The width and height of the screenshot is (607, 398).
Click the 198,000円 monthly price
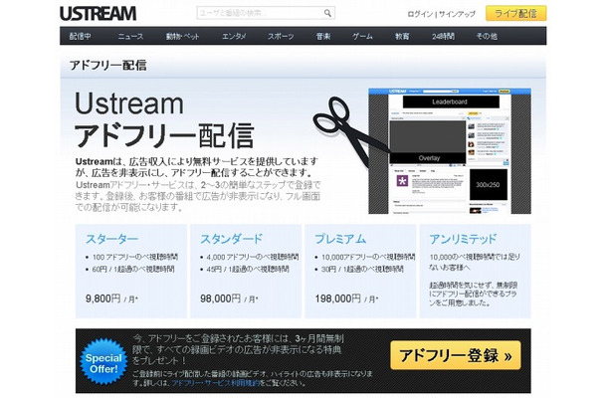point(345,298)
